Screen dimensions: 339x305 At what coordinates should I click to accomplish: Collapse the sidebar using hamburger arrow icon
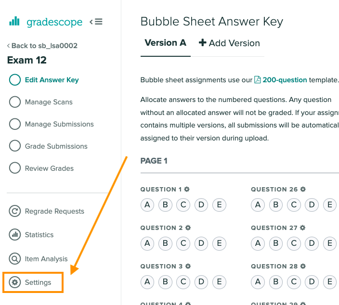96,22
